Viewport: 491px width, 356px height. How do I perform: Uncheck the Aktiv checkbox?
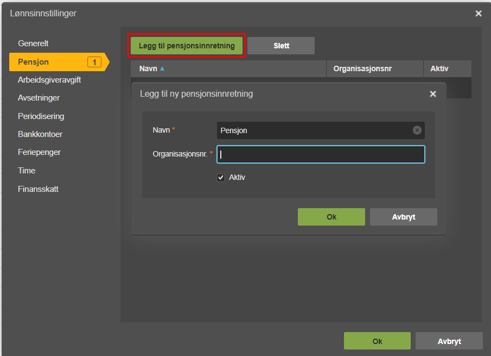[221, 178]
